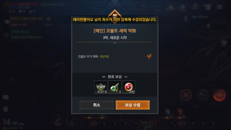Toggle the main quest tracker checkmark
231x130 pixels.
(48, 19)
